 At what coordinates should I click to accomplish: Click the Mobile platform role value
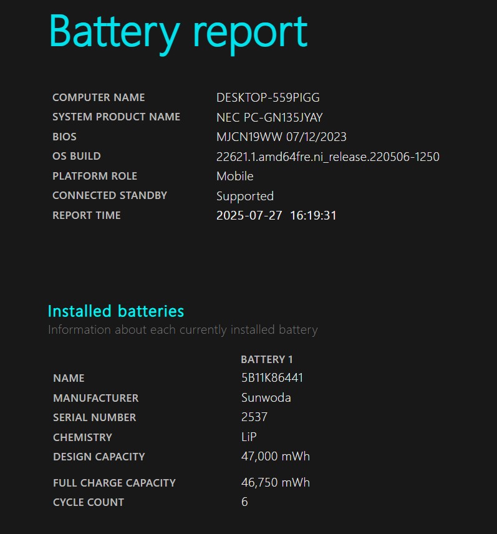tap(235, 176)
